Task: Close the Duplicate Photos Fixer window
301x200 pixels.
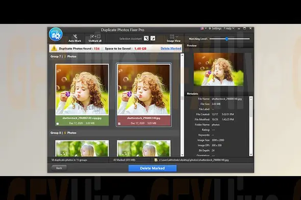Action: tap(250, 28)
